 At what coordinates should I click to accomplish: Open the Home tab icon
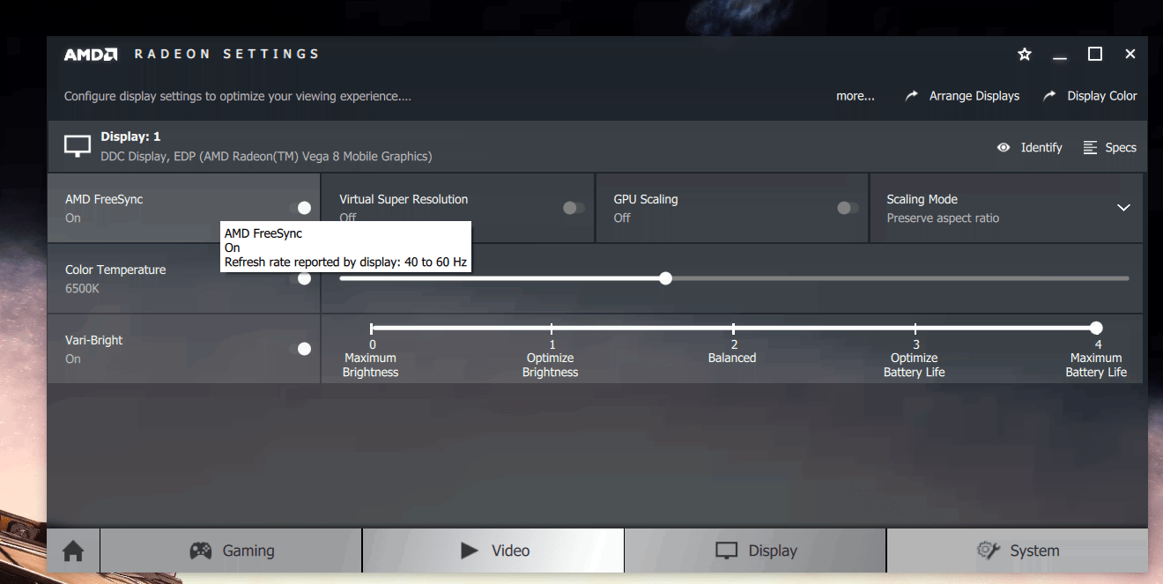pyautogui.click(x=73, y=551)
